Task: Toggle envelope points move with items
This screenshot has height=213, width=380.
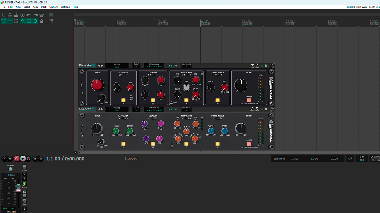Action: tap(23, 21)
